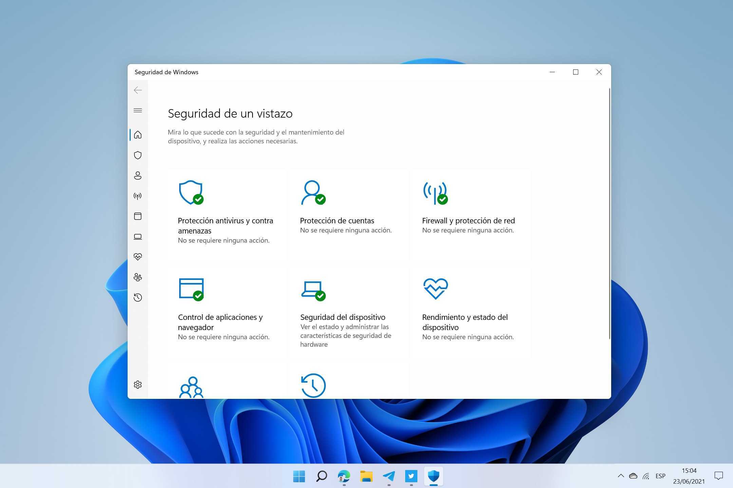Viewport: 733px width, 488px height.
Task: Click heading 'Seguridad de un vistazo'
Action: (230, 114)
